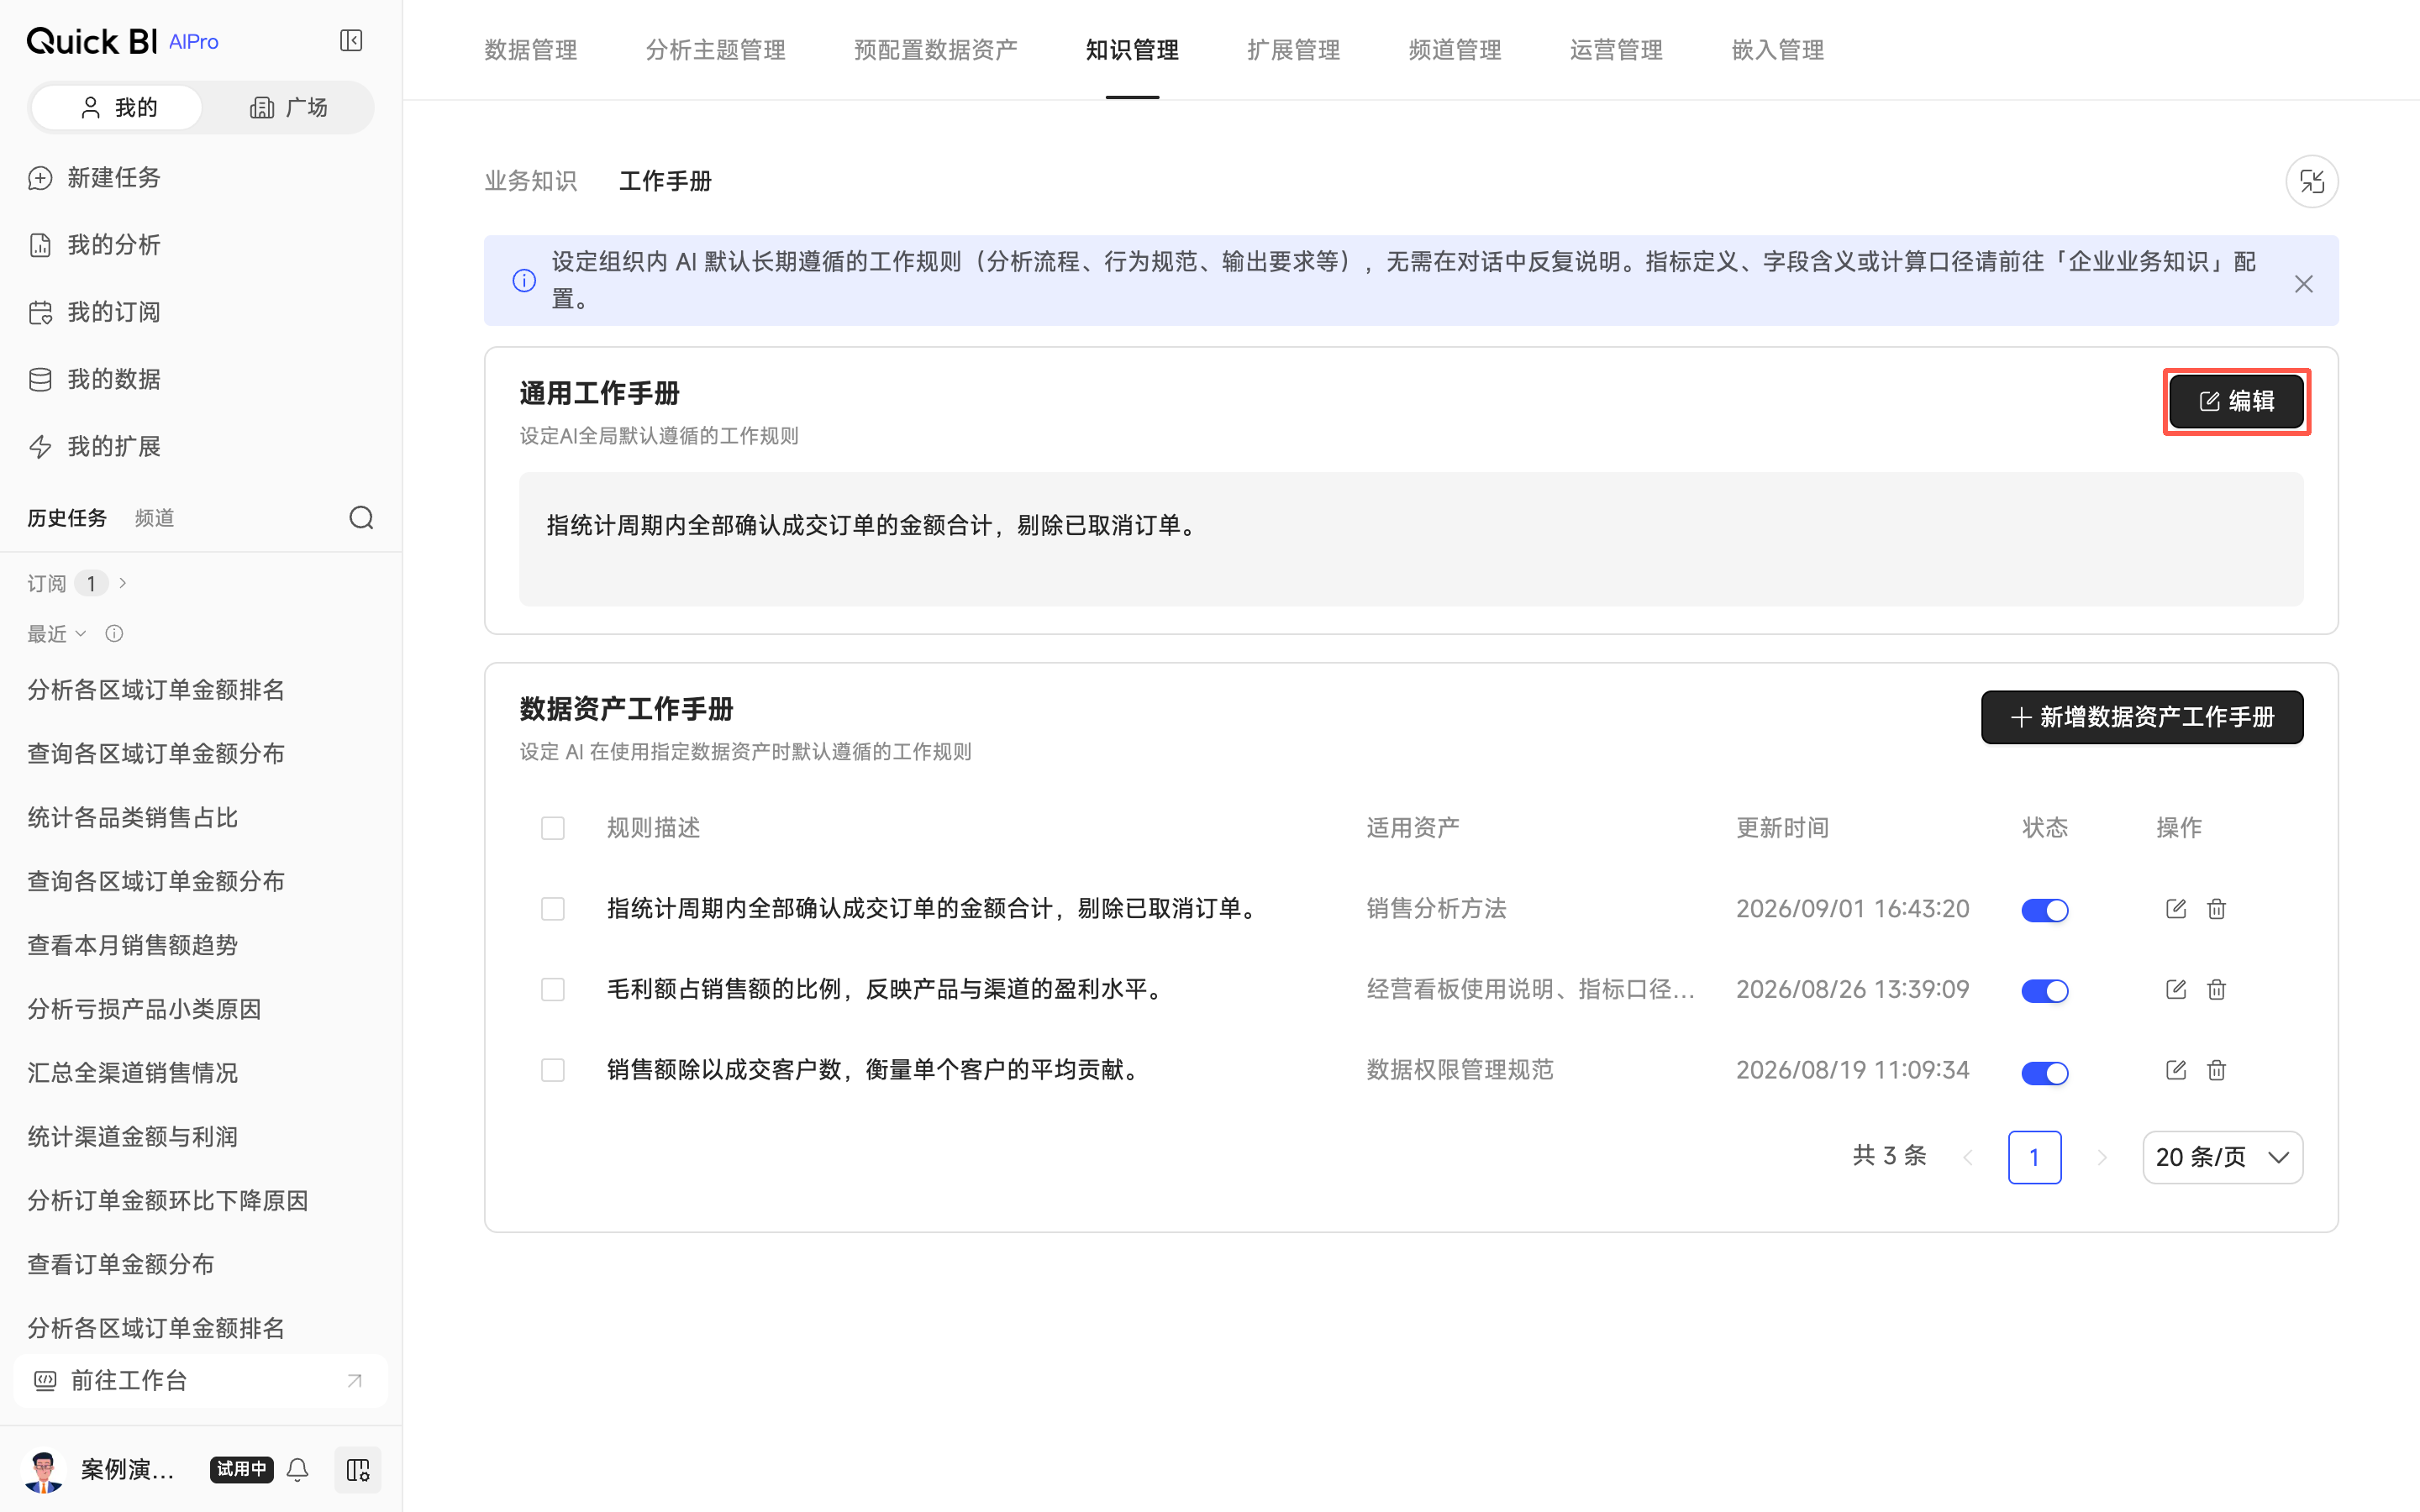The image size is (2420, 1512).
Task: Click the notification bell icon
Action: [297, 1469]
